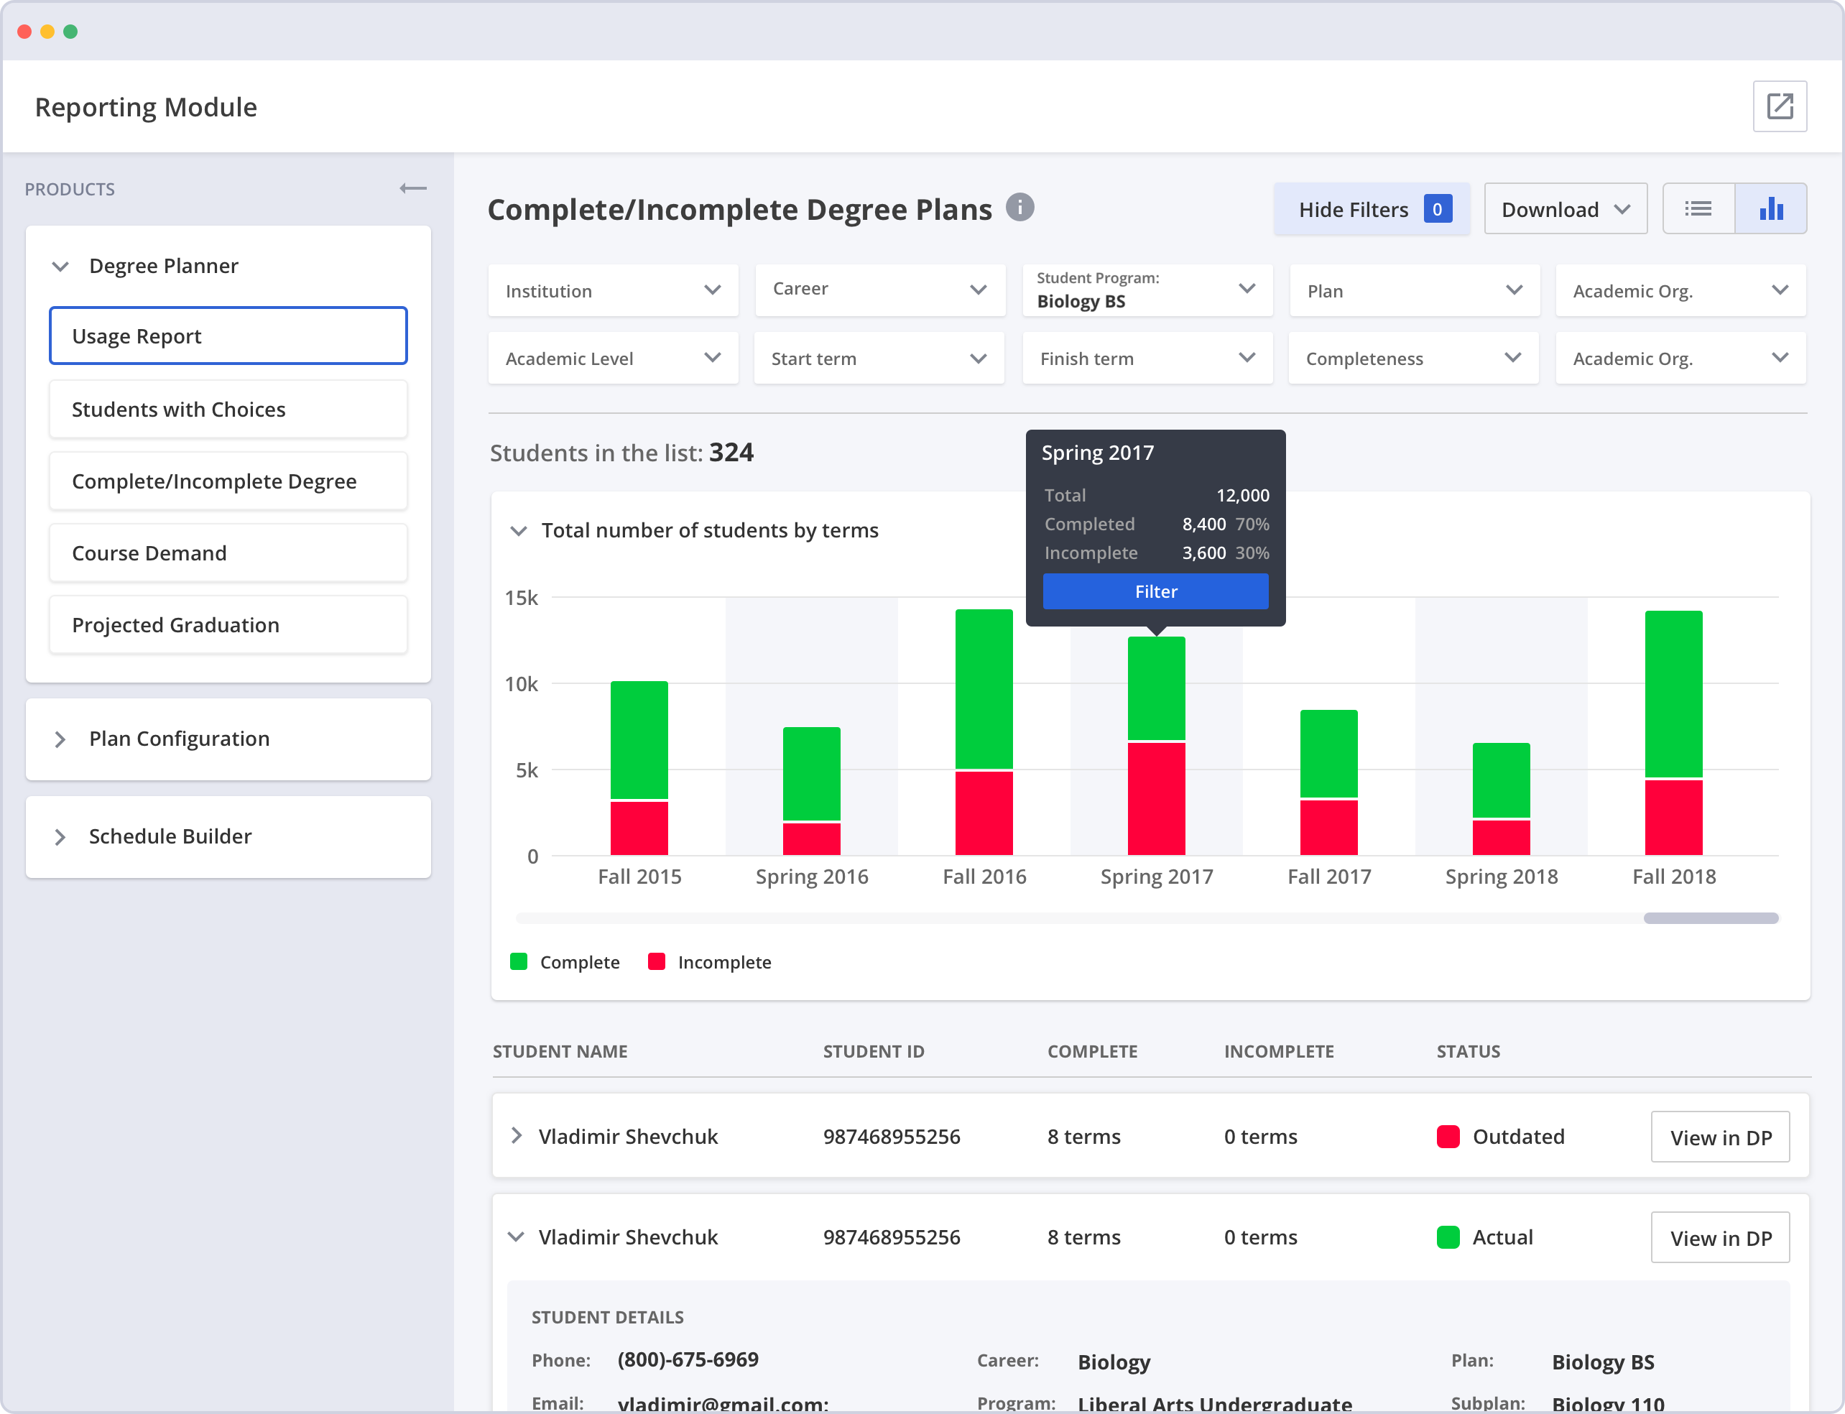Click the bar chart view icon
Image resolution: width=1845 pixels, height=1414 pixels.
pos(1771,209)
